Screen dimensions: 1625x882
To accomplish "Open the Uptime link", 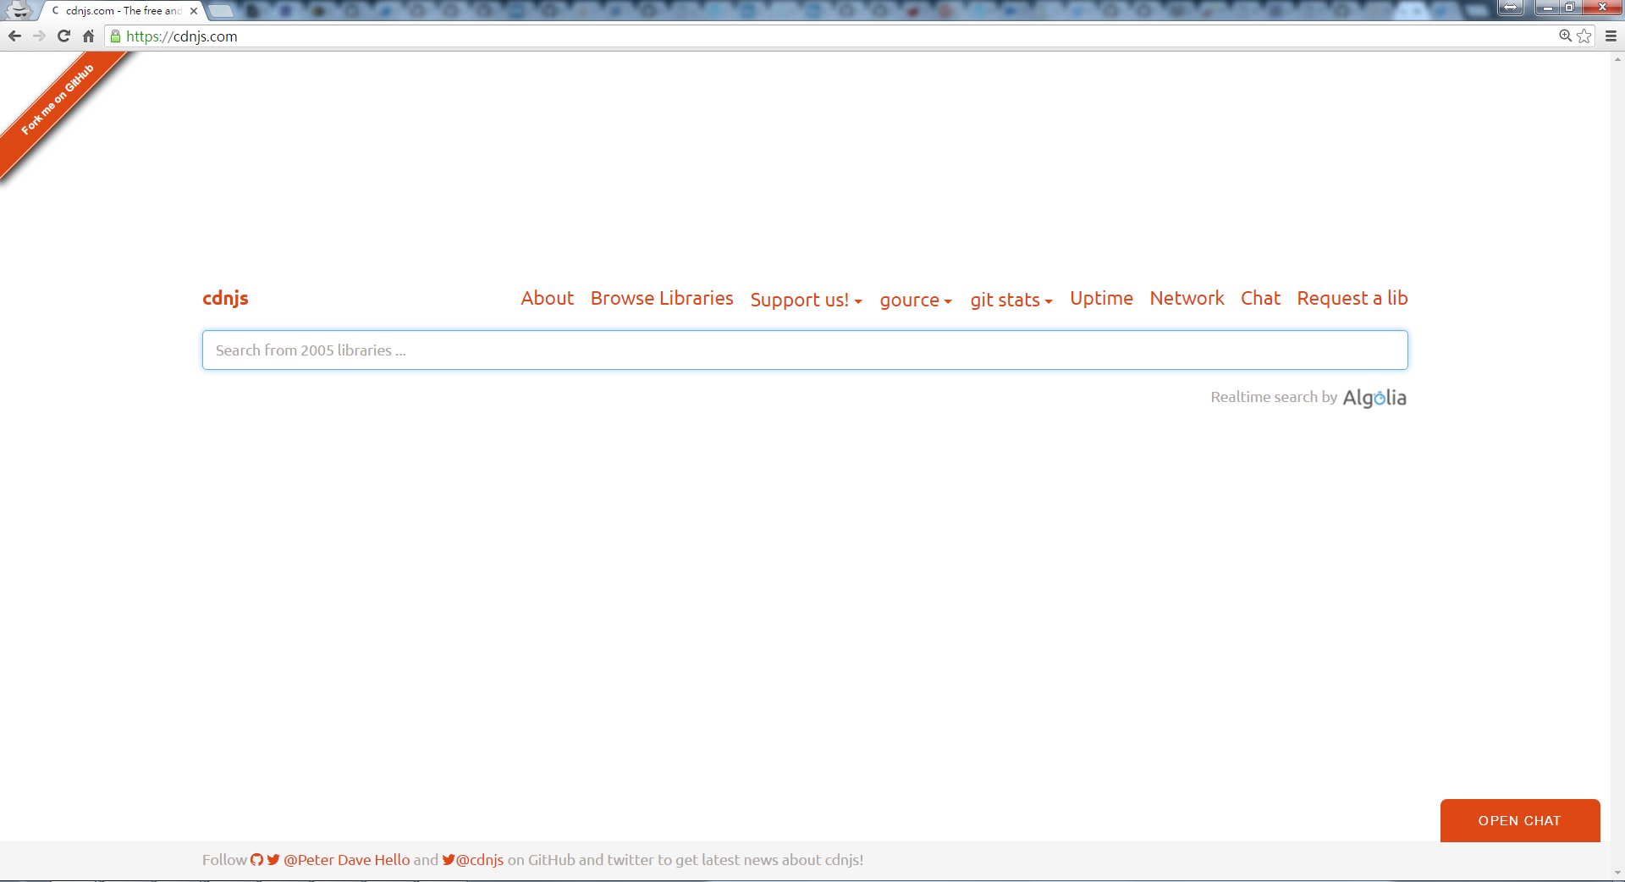I will coord(1101,298).
